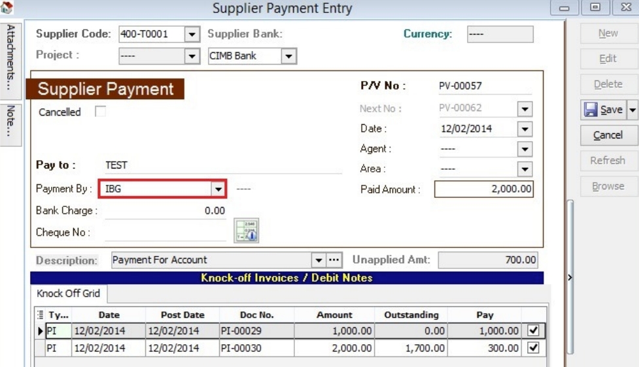This screenshot has height=367, width=639.
Task: Expand the Supplier Code dropdown
Action: tap(192, 34)
